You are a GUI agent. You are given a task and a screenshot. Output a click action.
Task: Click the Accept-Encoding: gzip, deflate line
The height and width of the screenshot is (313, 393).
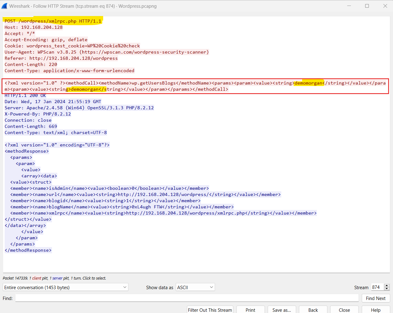point(46,40)
